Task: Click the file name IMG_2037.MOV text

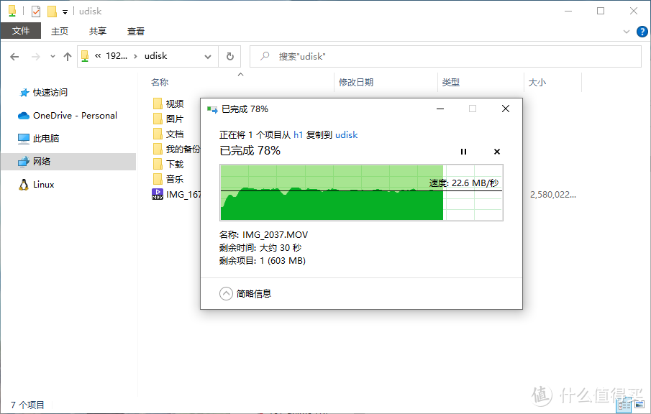Action: tap(276, 235)
